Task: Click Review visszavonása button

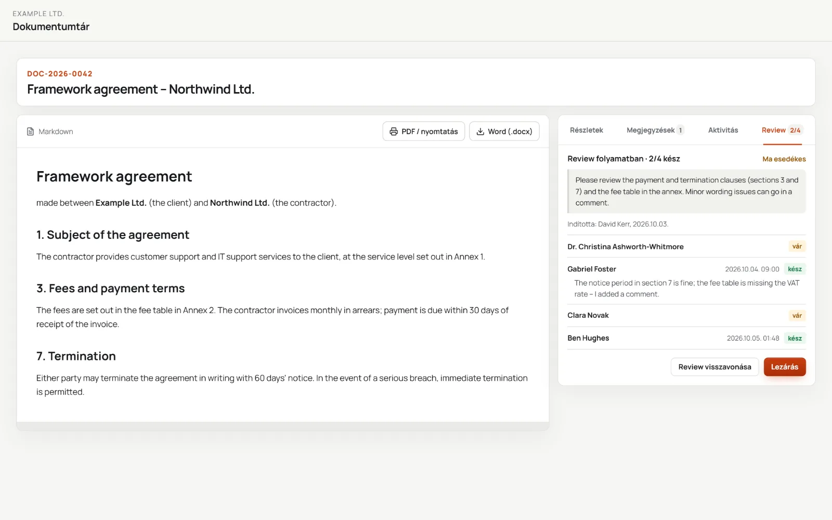Action: [714, 367]
